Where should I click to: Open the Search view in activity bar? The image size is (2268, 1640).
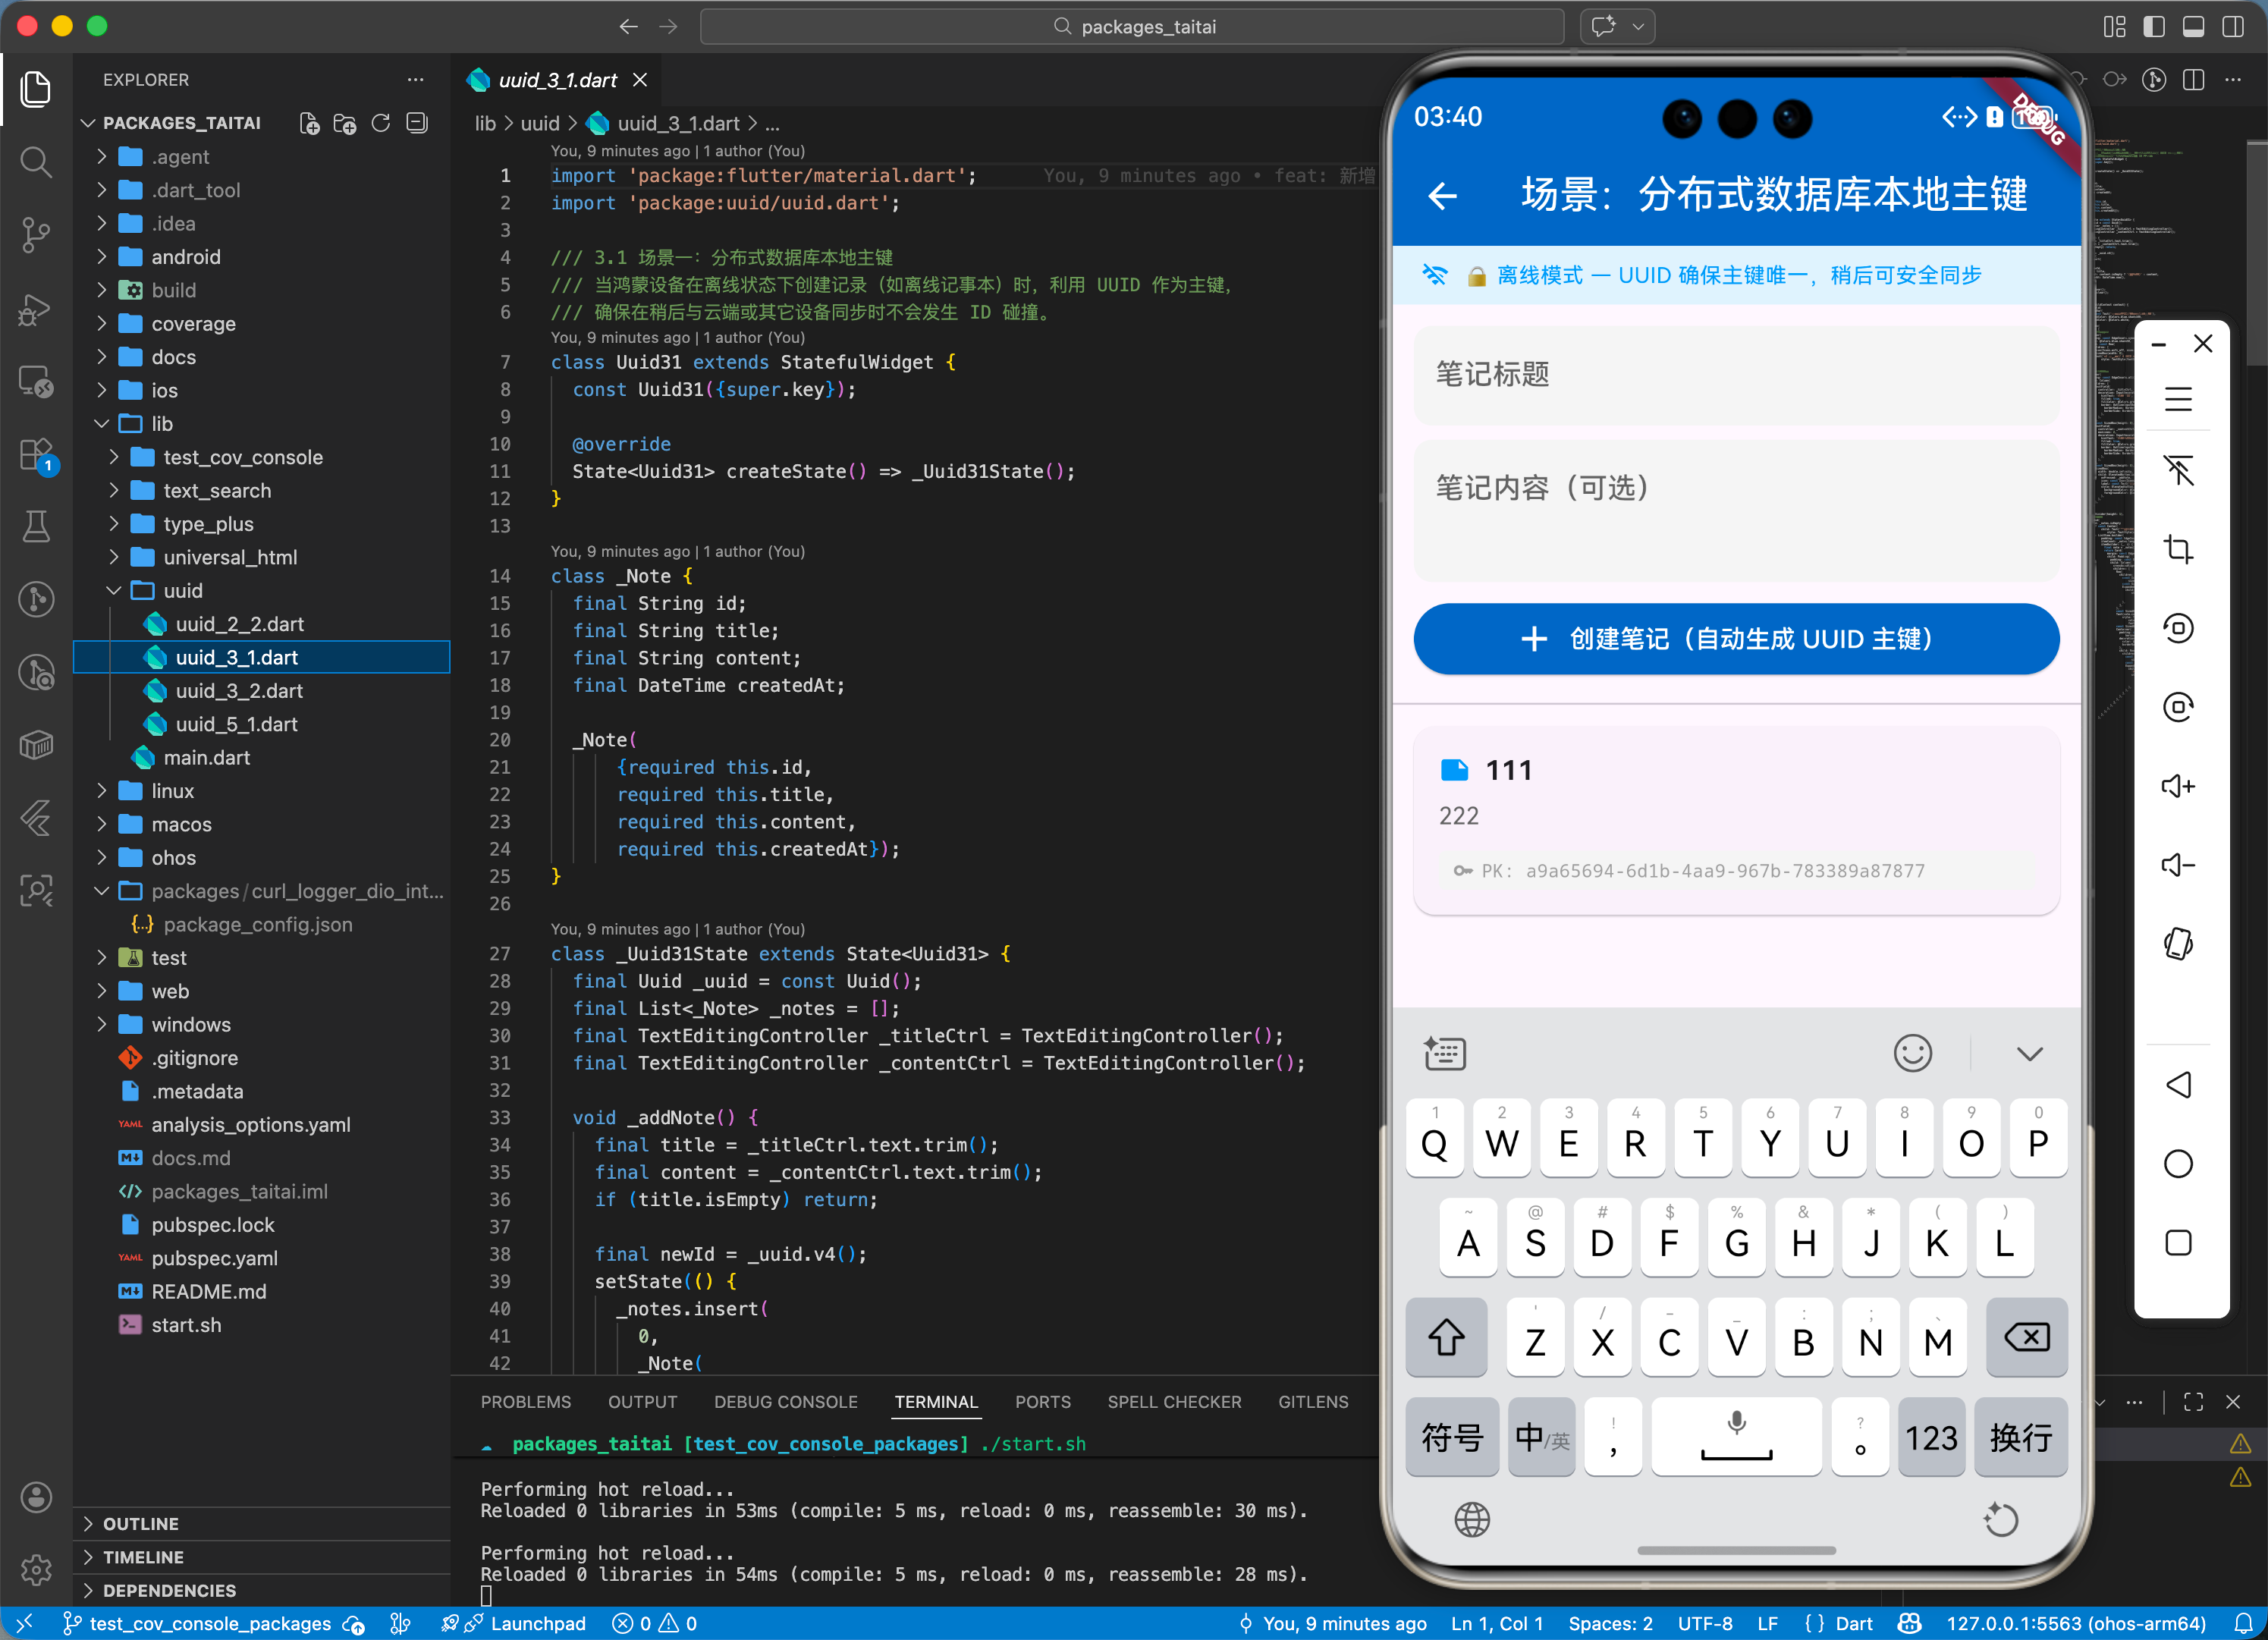36,162
